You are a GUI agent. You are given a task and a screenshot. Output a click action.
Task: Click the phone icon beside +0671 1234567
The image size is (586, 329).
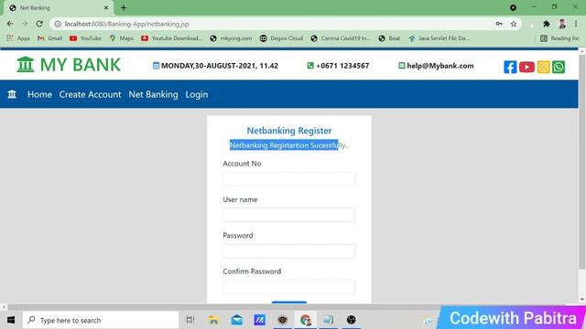[310, 66]
